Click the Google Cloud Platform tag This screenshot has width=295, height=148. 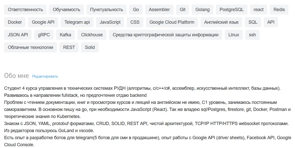pos(172,22)
